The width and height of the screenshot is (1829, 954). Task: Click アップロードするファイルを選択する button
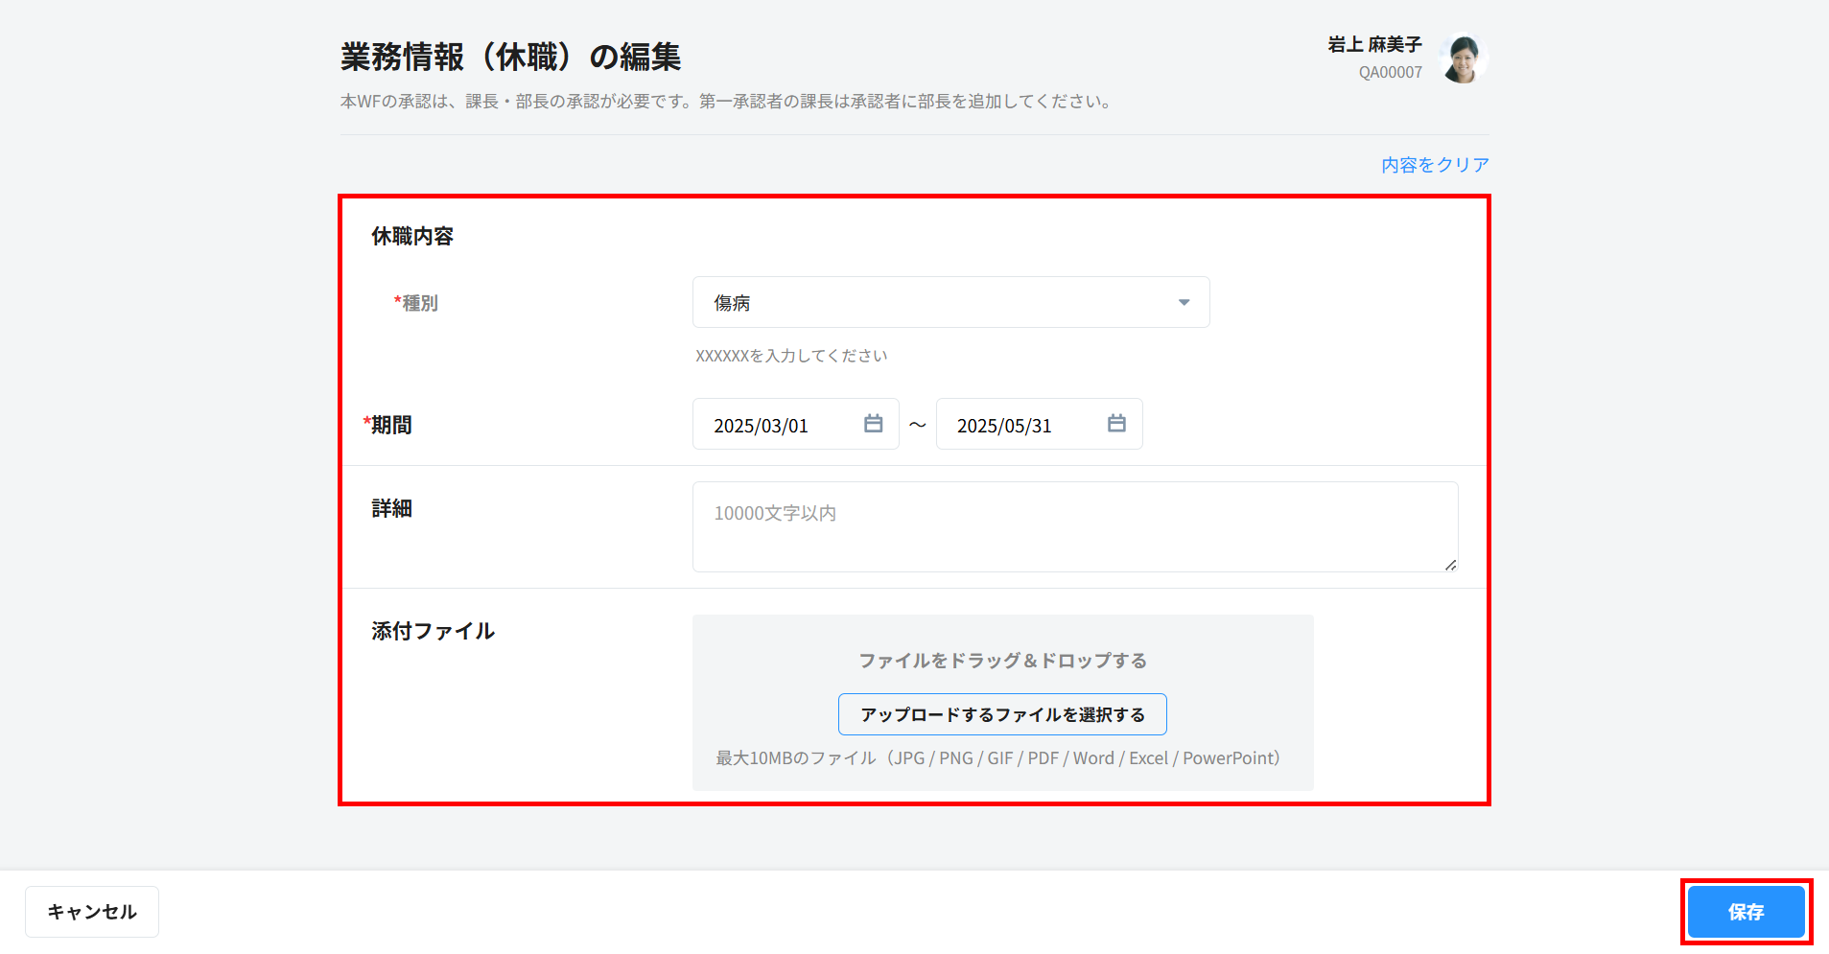(1002, 714)
